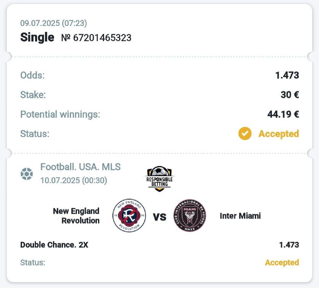Click the Double Chance. 2X selection
Image resolution: width=319 pixels, height=288 pixels.
point(54,245)
